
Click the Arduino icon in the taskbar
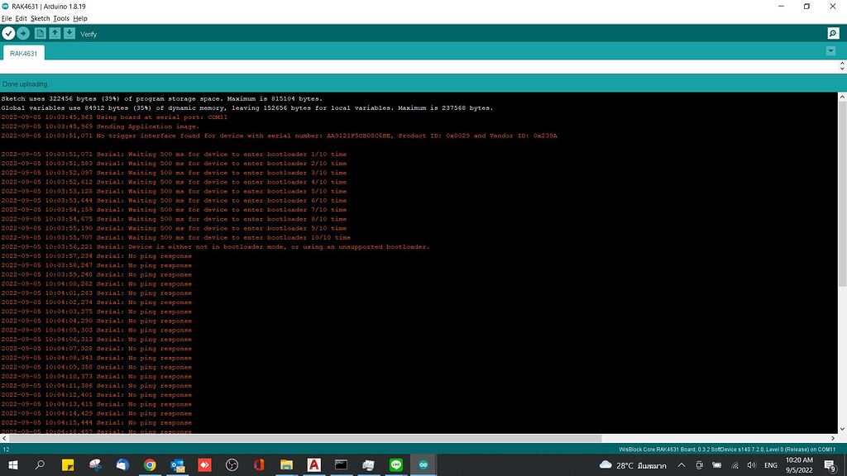pyautogui.click(x=422, y=464)
